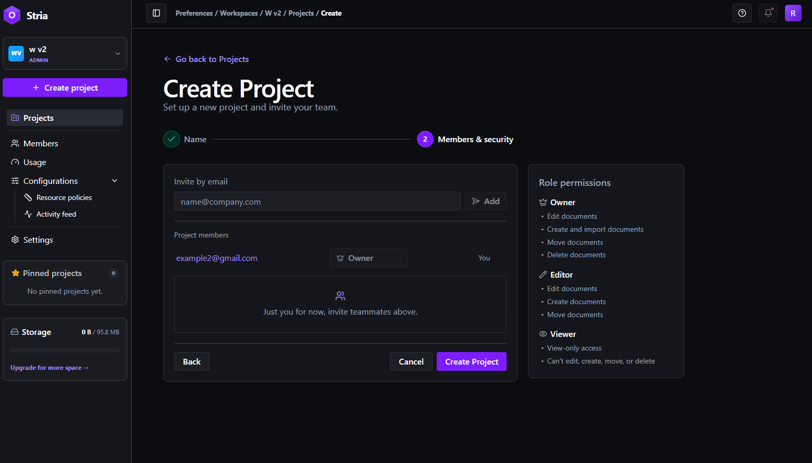Screen dimensions: 812x463
Task: Click the Name step label
Action: (195, 139)
